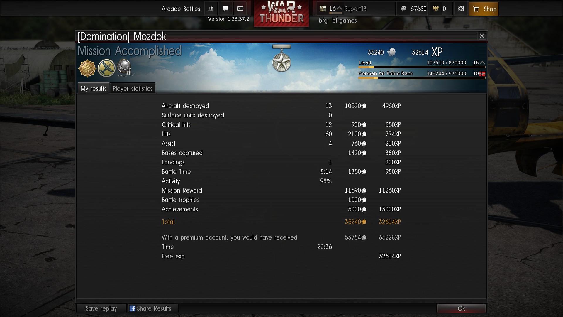Image resolution: width=563 pixels, height=317 pixels.
Task: Click the Level progress bar
Action: [x=422, y=67]
